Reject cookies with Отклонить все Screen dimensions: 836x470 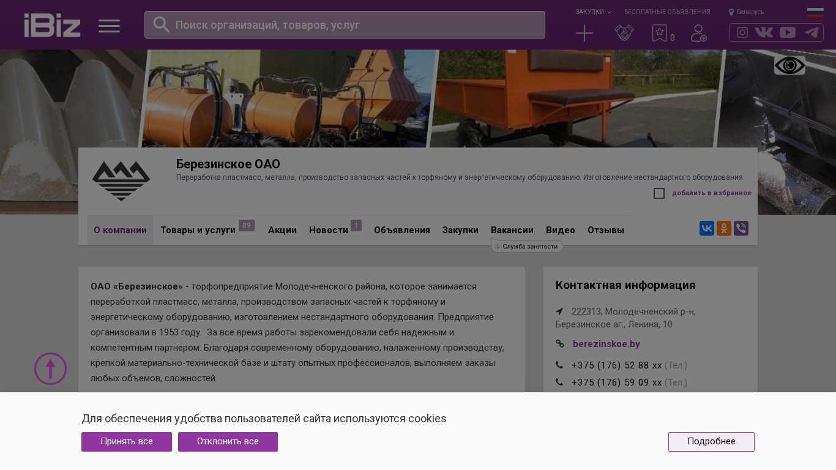click(228, 442)
